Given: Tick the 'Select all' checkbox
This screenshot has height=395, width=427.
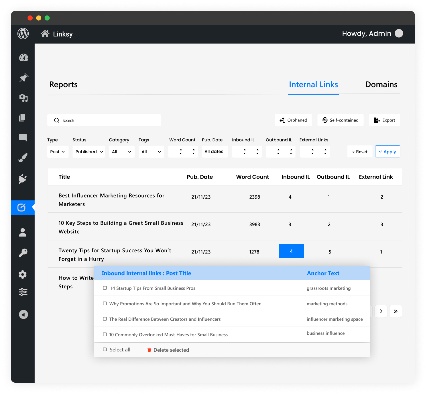Looking at the screenshot, I should [x=105, y=349].
